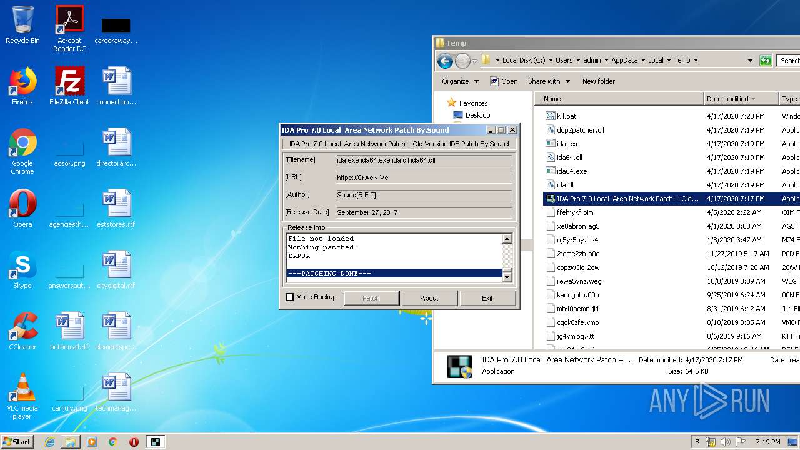Open FileZilla Client desktop shortcut

click(69, 86)
